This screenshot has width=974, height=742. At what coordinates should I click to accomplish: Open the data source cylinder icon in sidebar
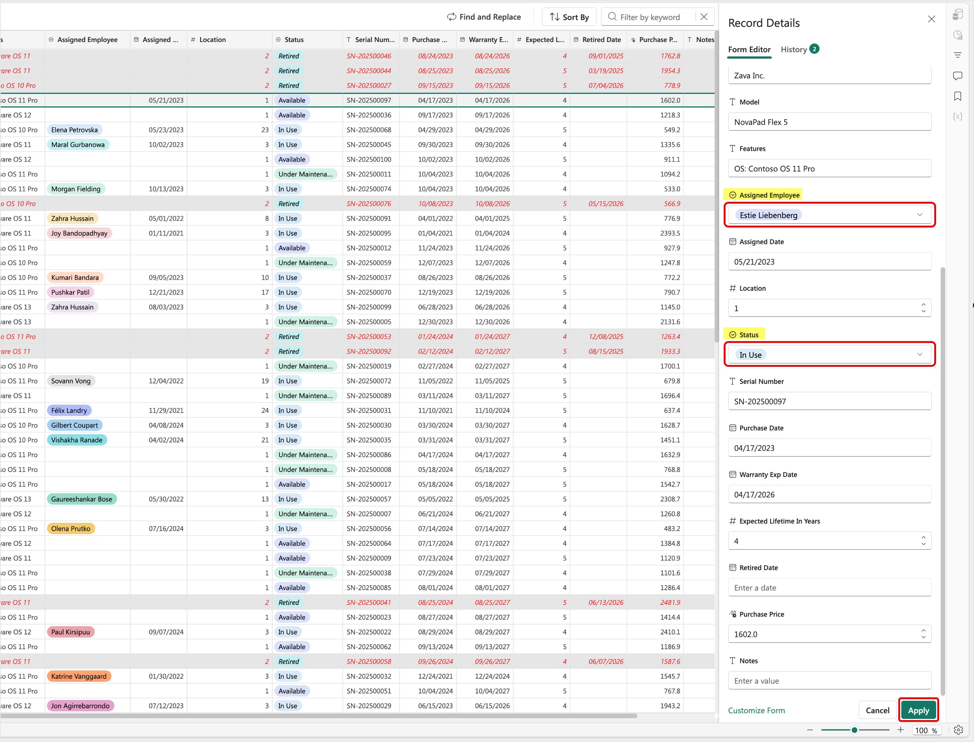tap(957, 14)
